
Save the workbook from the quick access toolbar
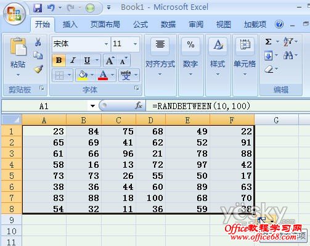pos(38,8)
